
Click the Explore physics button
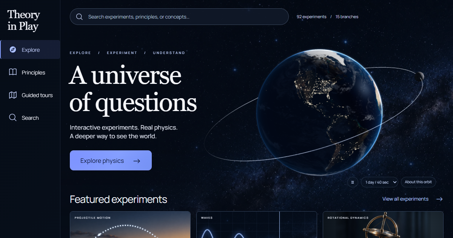(x=111, y=161)
